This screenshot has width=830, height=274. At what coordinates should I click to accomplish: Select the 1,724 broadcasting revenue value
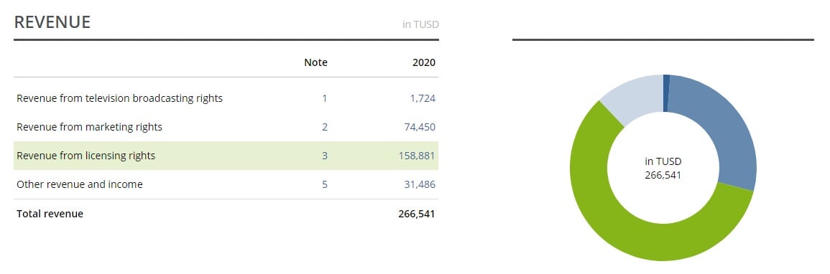click(x=423, y=98)
